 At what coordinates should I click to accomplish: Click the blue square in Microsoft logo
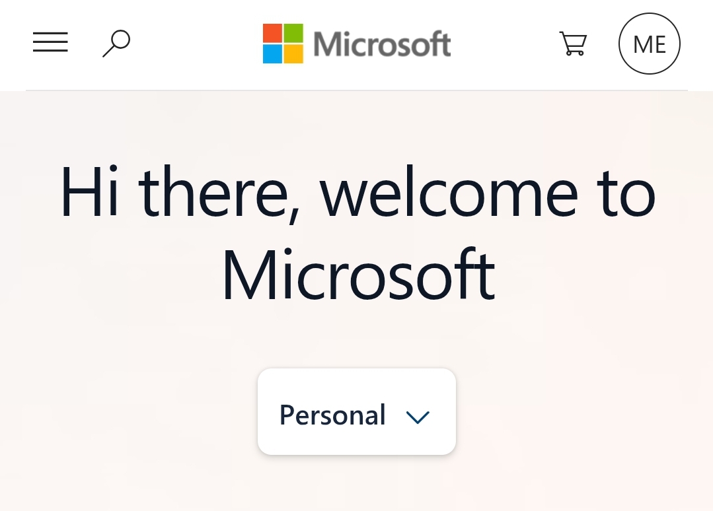tap(272, 53)
